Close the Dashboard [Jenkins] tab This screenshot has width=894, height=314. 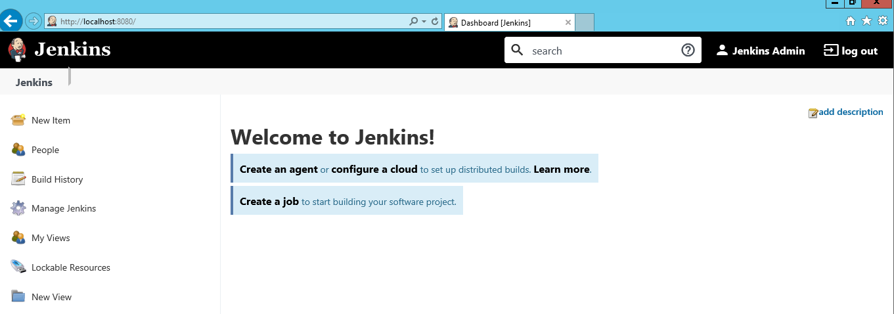tap(568, 22)
